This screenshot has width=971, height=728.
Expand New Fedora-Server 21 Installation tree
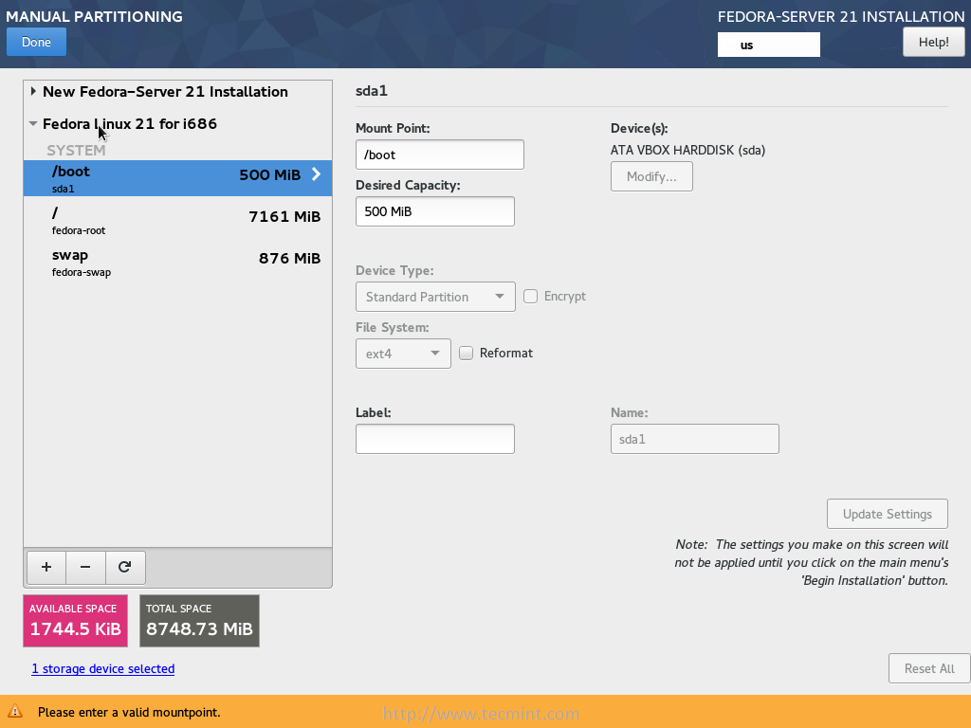coord(33,92)
